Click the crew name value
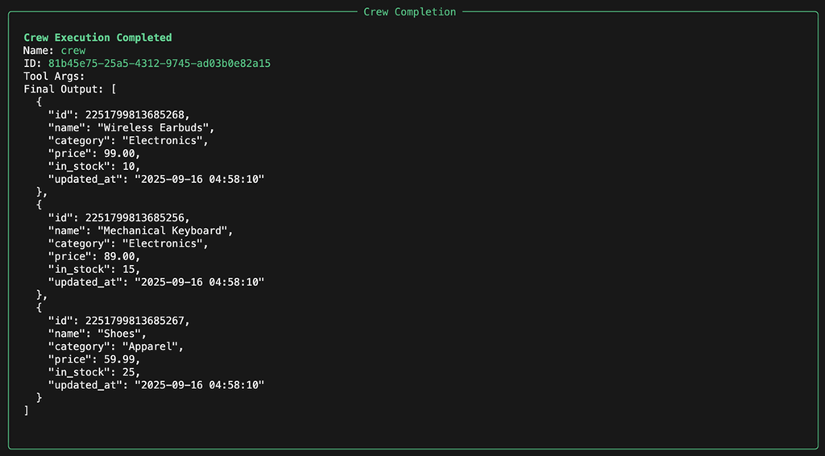Viewport: 825px width, 456px height. 73,51
